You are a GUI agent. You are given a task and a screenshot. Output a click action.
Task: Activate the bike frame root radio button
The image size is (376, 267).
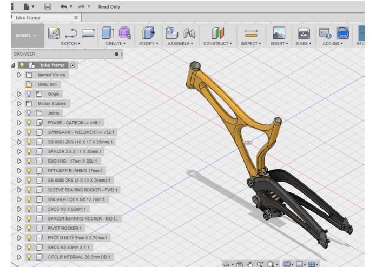pyautogui.click(x=72, y=65)
